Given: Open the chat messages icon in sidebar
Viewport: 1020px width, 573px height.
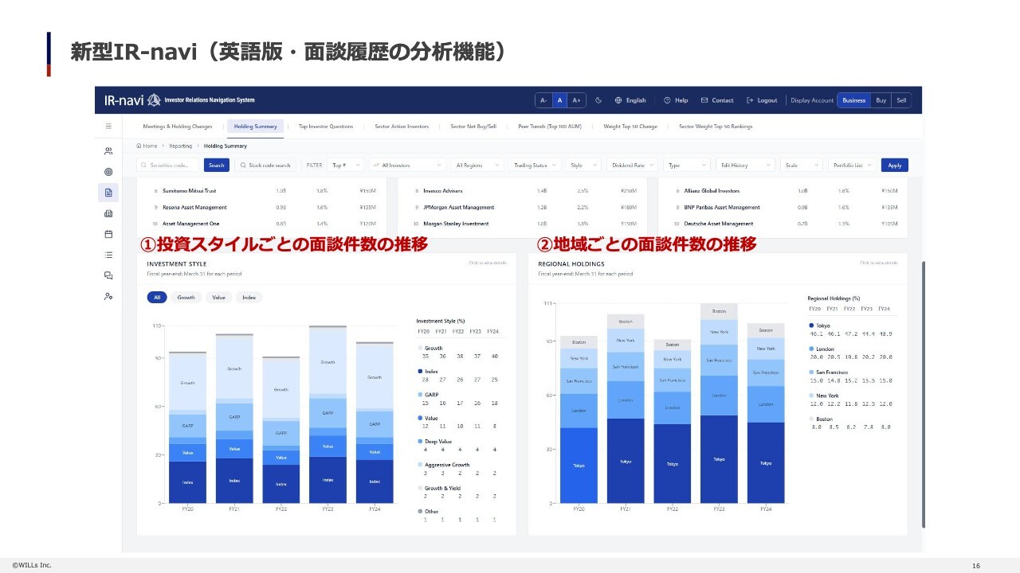Looking at the screenshot, I should [108, 275].
